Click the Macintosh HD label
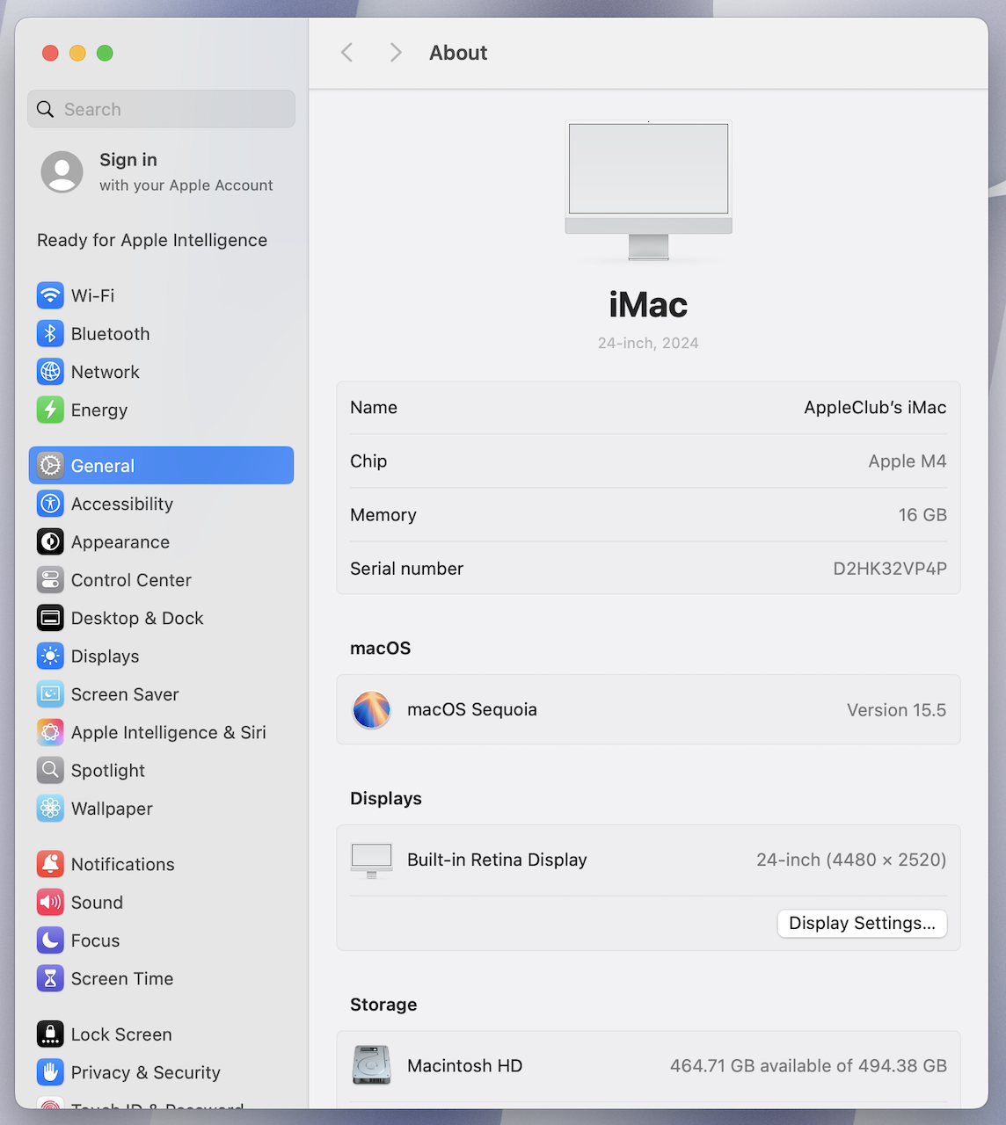This screenshot has width=1006, height=1125. point(464,1065)
